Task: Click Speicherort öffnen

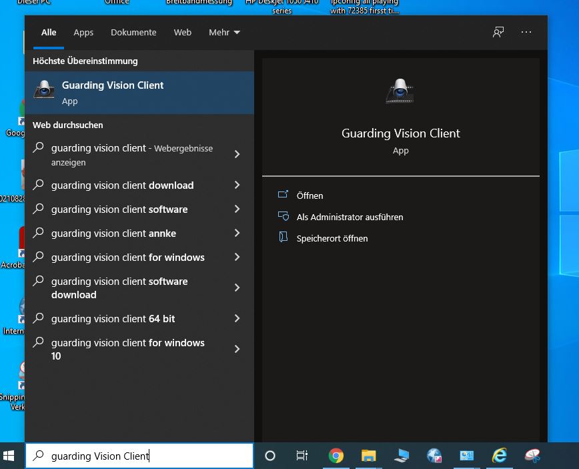Action: [x=332, y=238]
